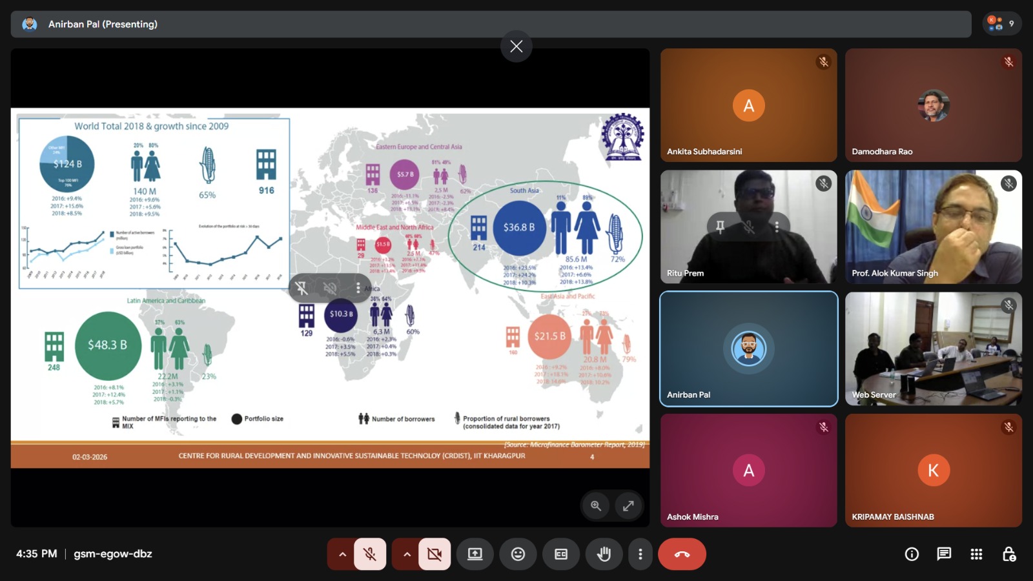This screenshot has height=581, width=1033.
Task: Open more options on the presentation overlay
Action: point(358,288)
